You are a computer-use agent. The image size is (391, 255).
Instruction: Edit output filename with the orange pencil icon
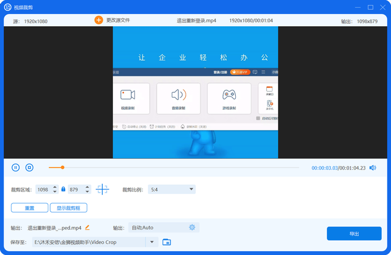87,228
